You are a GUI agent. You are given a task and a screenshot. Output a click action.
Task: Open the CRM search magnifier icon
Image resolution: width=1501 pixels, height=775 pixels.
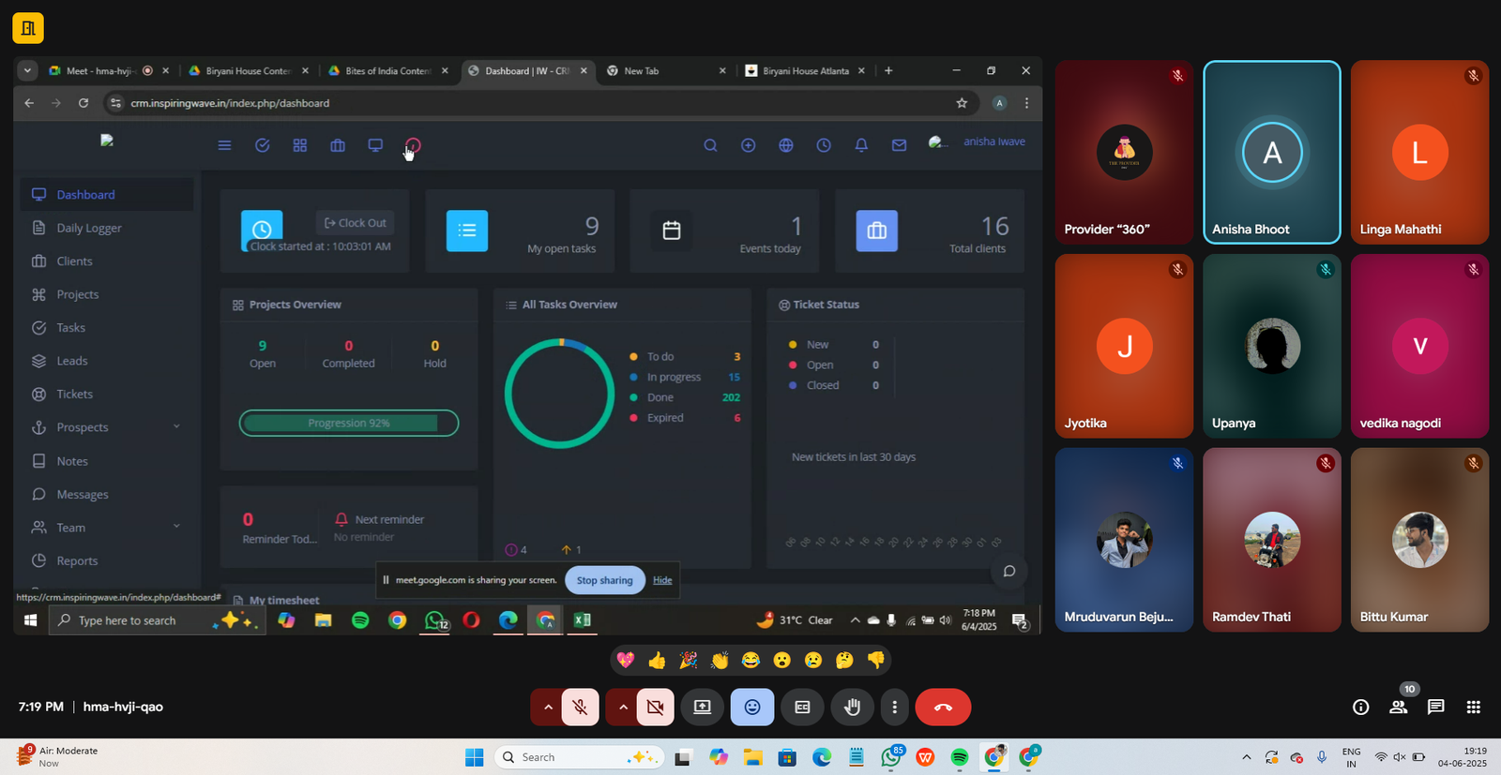[710, 145]
